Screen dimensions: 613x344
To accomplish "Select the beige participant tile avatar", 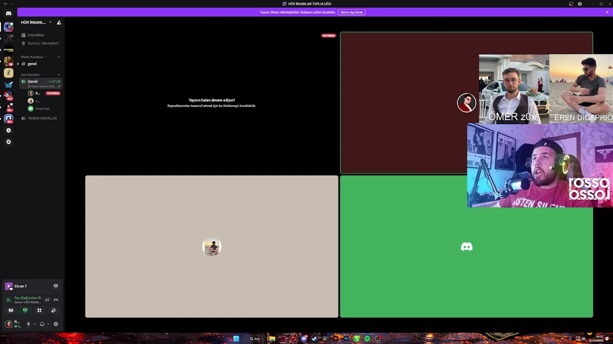I will pyautogui.click(x=212, y=247).
